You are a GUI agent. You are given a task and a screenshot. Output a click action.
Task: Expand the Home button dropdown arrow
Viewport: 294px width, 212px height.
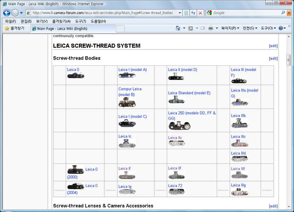click(184, 28)
